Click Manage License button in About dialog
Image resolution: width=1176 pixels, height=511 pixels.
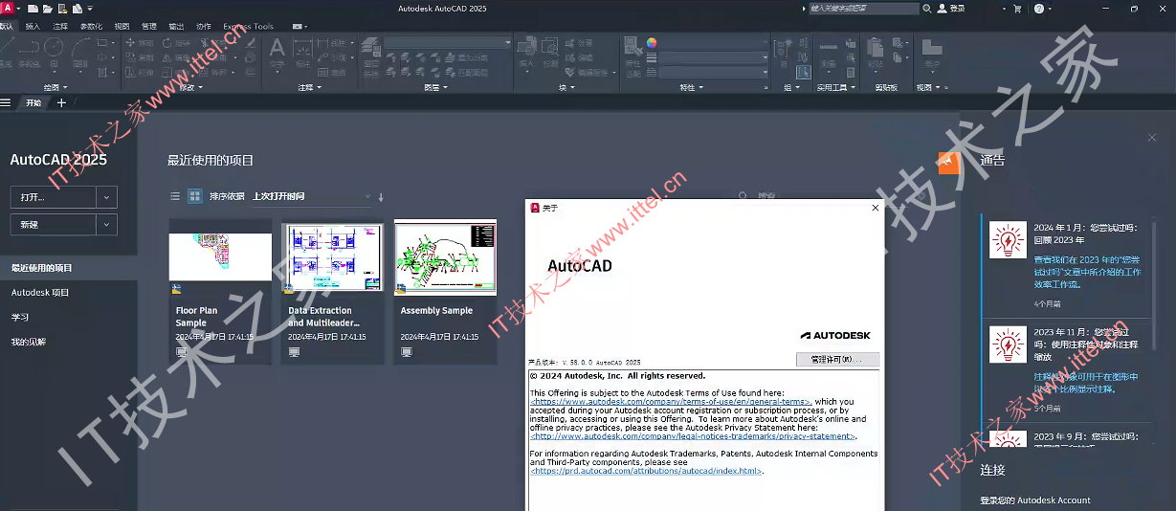tap(837, 360)
